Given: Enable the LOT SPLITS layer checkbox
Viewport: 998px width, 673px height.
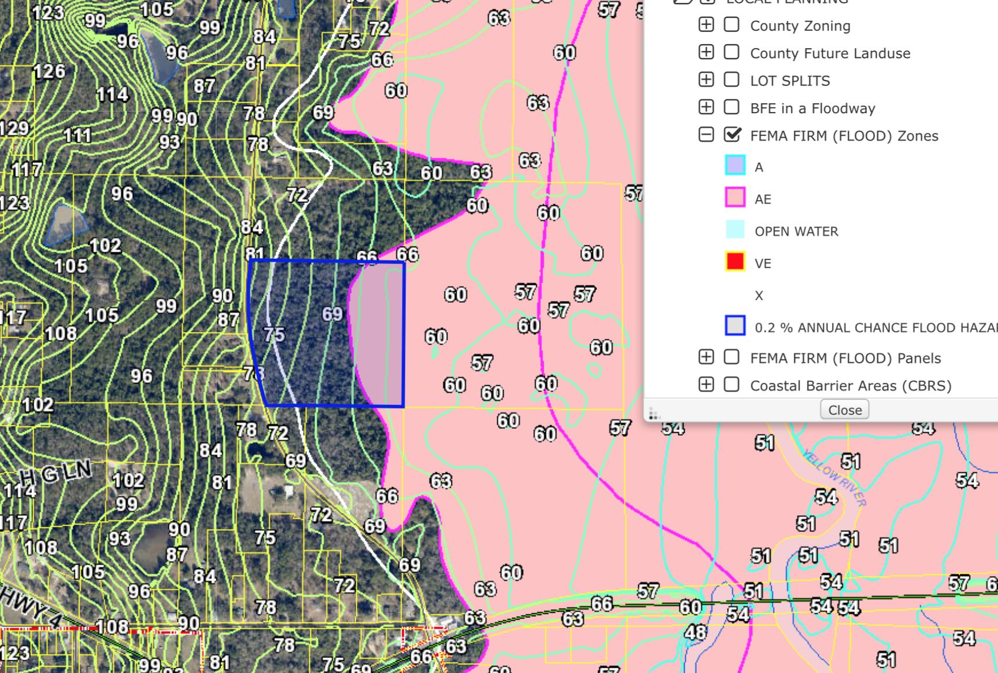Looking at the screenshot, I should point(732,79).
